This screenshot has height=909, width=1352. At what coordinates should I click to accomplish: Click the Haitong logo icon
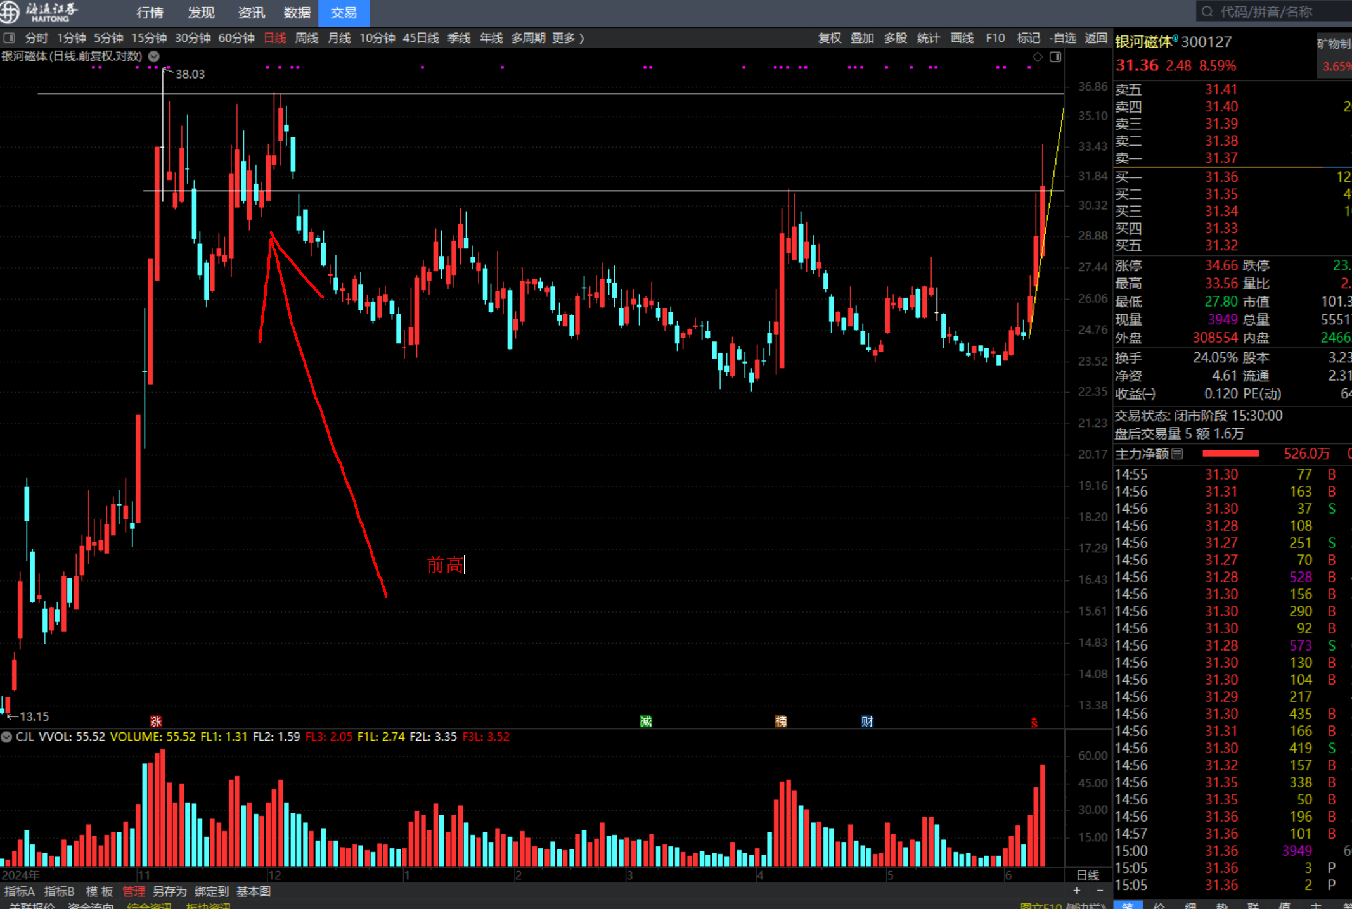pyautogui.click(x=10, y=11)
